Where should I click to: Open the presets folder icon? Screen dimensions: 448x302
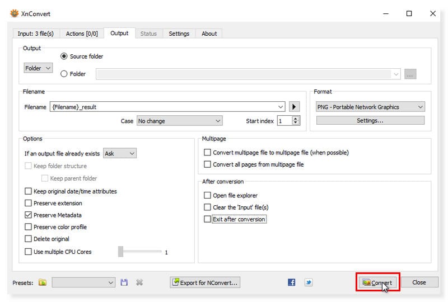(x=43, y=282)
